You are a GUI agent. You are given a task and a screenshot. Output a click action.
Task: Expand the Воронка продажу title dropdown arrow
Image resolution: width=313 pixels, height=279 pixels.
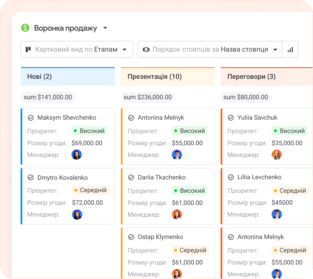[105, 28]
